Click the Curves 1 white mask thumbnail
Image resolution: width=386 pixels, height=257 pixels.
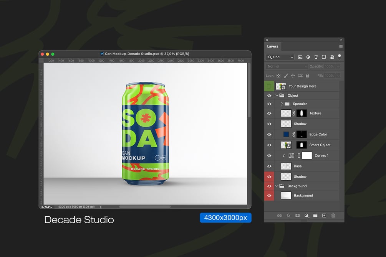pyautogui.click(x=307, y=155)
